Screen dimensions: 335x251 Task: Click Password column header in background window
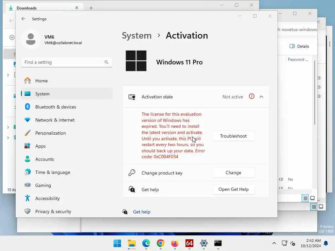coord(298,59)
